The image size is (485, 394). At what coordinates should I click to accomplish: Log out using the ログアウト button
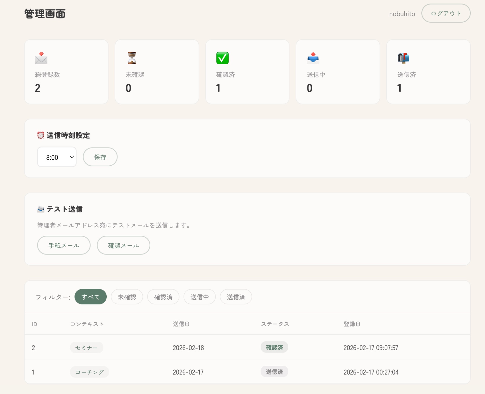coord(446,13)
